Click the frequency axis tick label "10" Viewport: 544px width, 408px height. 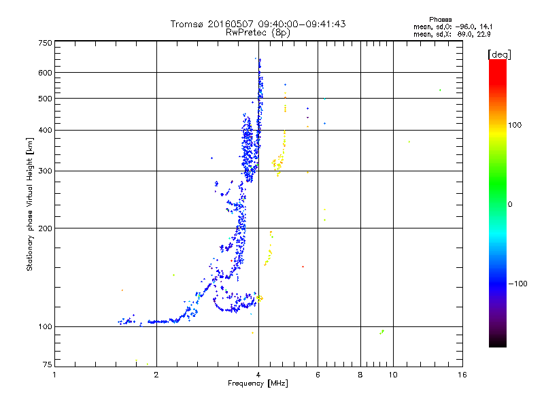(x=393, y=375)
